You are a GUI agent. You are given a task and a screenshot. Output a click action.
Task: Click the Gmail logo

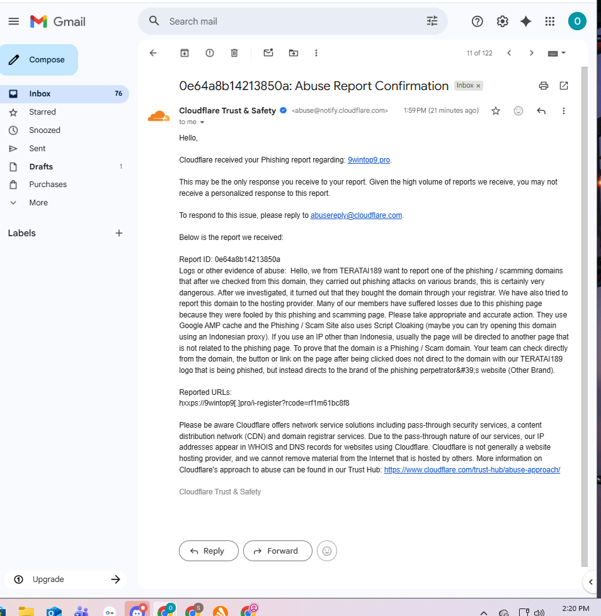coord(58,21)
